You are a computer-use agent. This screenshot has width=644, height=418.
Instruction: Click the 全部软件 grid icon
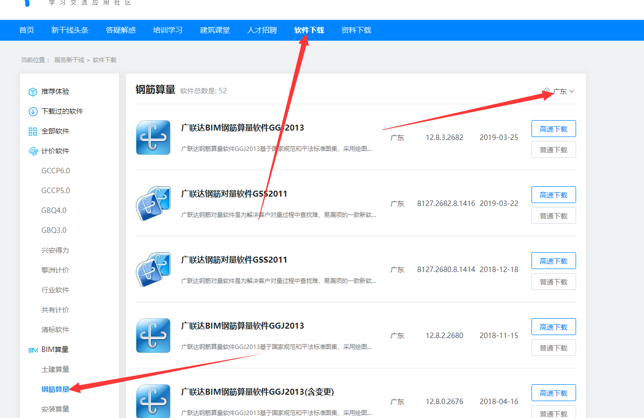(33, 132)
